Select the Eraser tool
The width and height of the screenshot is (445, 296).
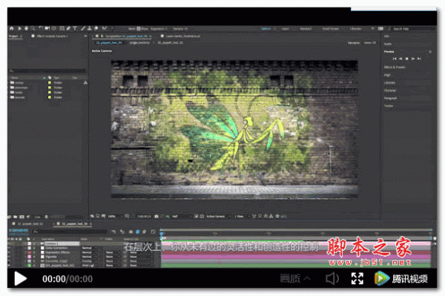(x=96, y=28)
